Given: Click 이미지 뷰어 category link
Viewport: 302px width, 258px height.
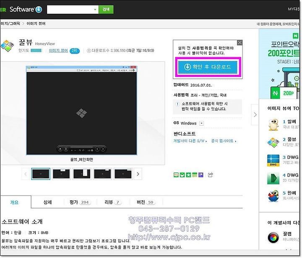Looking at the screenshot, I should [58, 51].
